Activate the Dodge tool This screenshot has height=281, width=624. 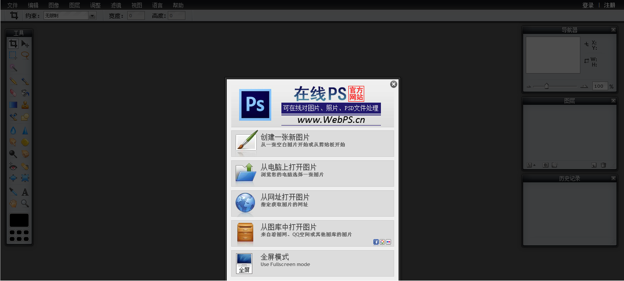pyautogui.click(x=13, y=154)
